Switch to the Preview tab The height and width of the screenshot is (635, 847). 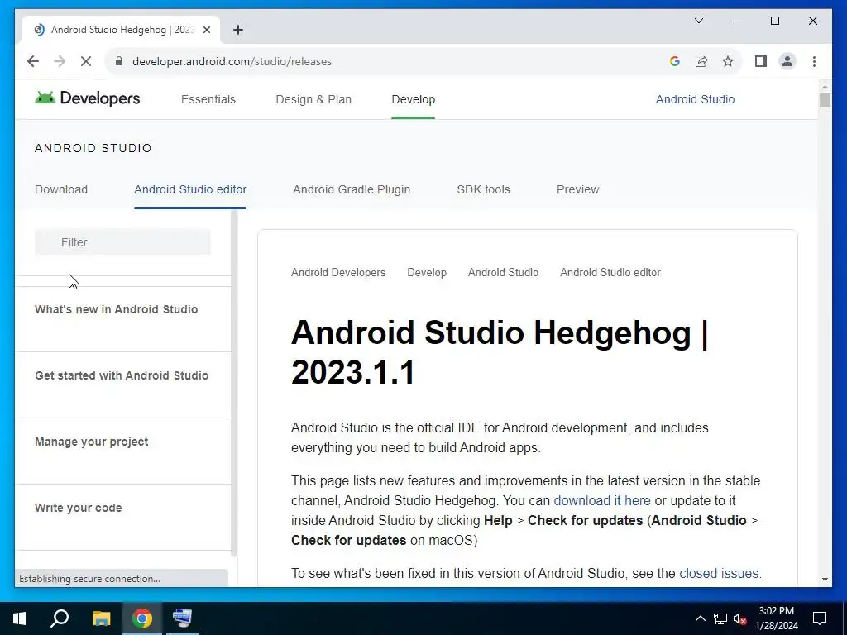click(x=577, y=189)
